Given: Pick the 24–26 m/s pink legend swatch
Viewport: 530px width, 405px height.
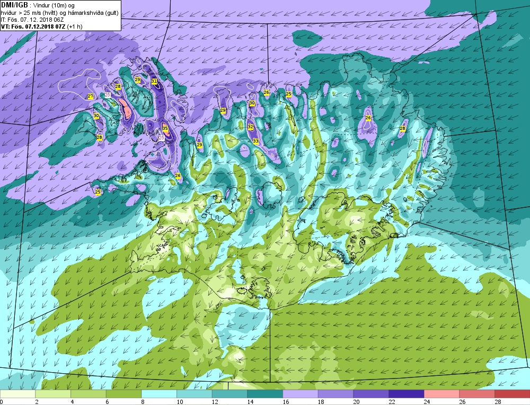Looking at the screenshot, I should coord(441,394).
